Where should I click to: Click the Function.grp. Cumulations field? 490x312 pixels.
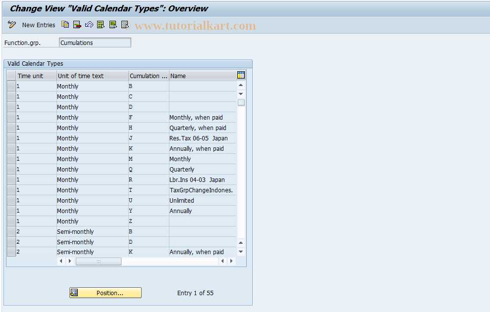tap(95, 43)
